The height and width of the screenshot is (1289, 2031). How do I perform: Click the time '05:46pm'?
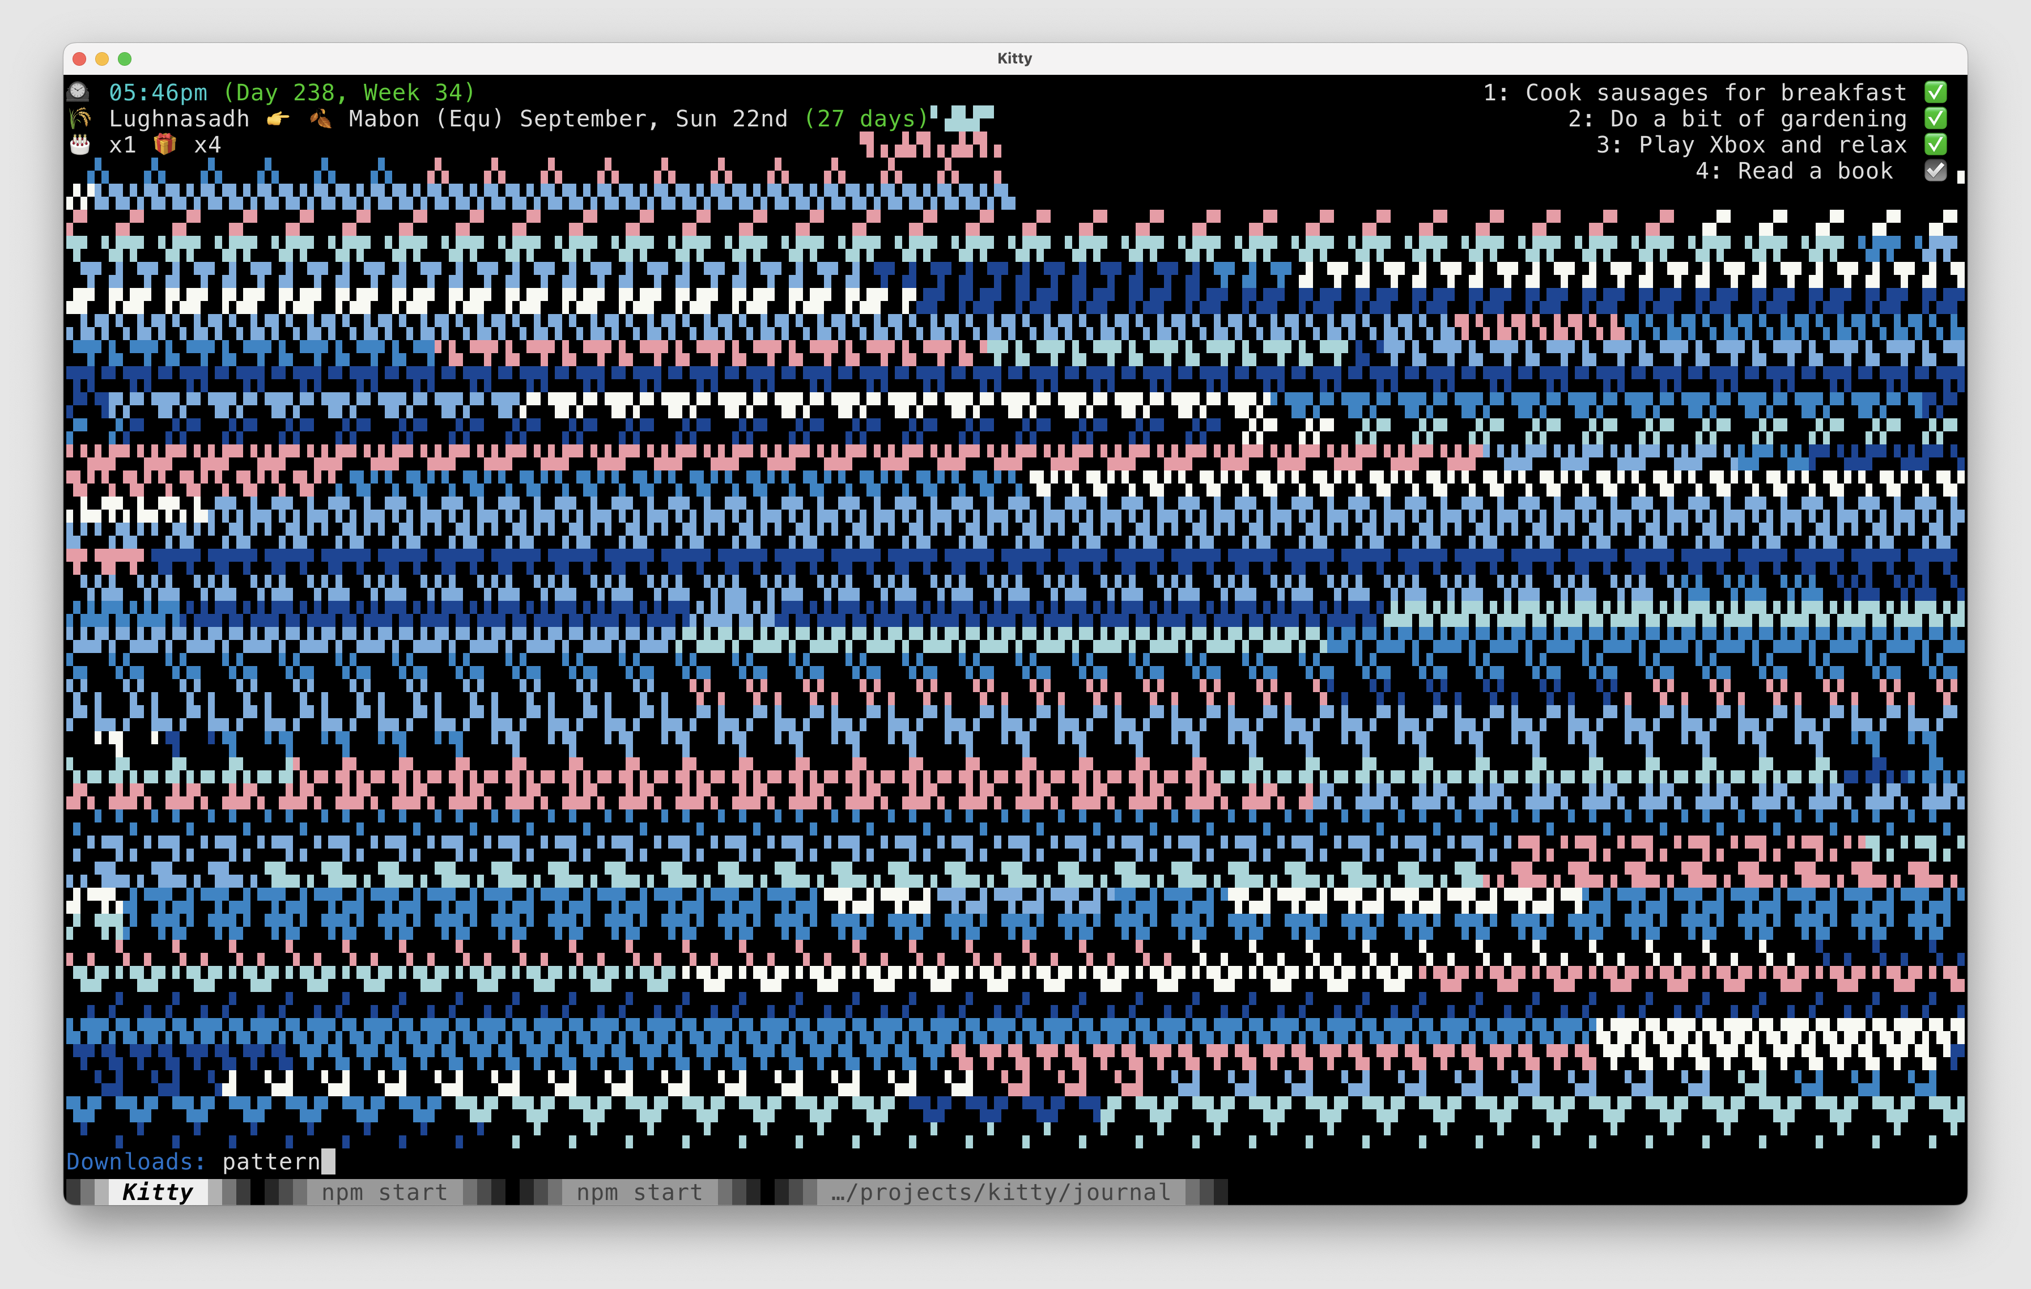pos(158,92)
